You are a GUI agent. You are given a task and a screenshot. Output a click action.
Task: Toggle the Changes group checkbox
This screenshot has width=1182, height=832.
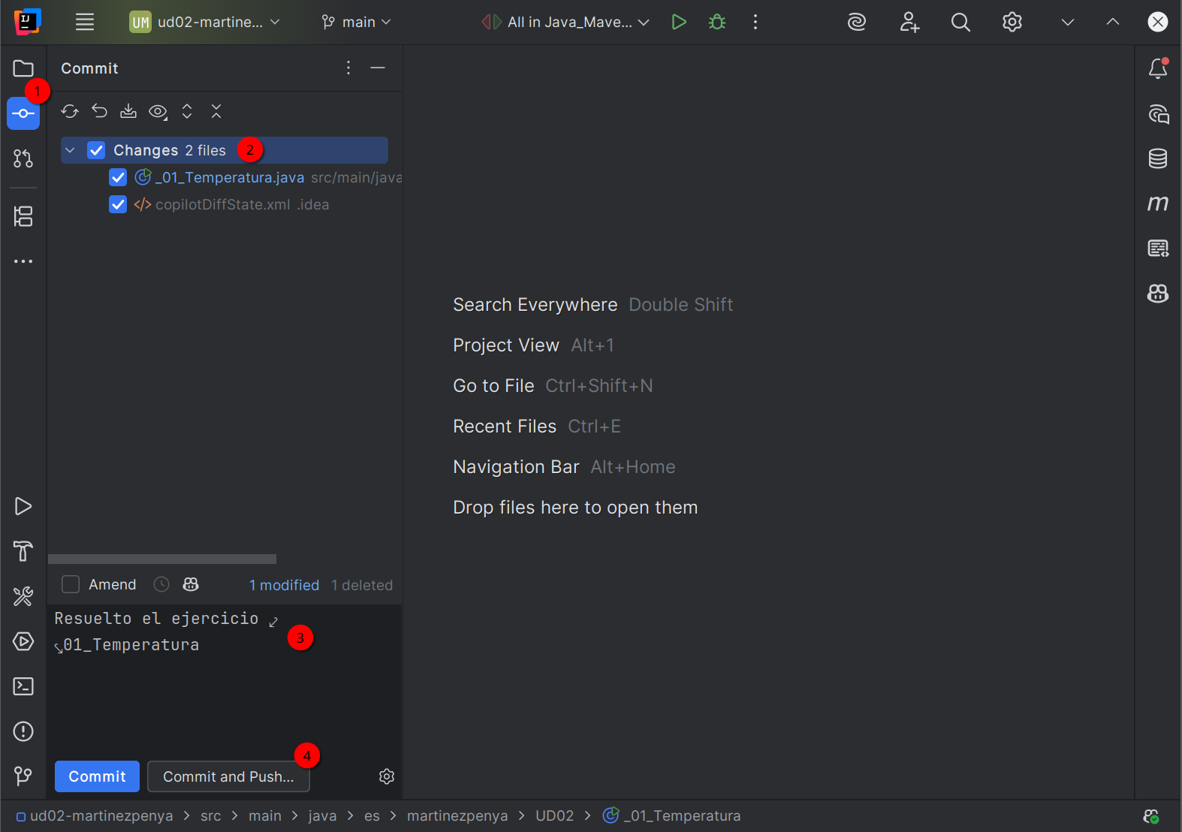[96, 150]
